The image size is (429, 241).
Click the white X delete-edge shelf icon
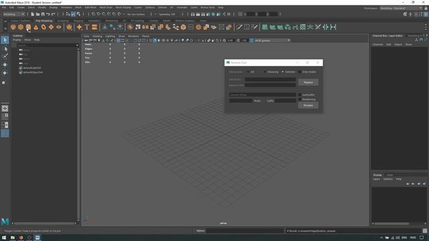pyautogui.click(x=318, y=27)
